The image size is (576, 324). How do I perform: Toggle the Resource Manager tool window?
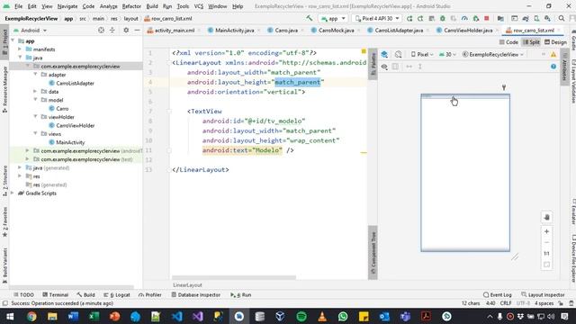tap(4, 89)
